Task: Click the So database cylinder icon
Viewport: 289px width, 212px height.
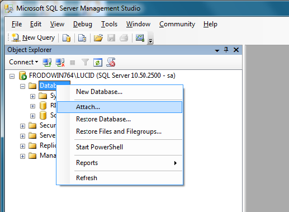Action: [43, 115]
